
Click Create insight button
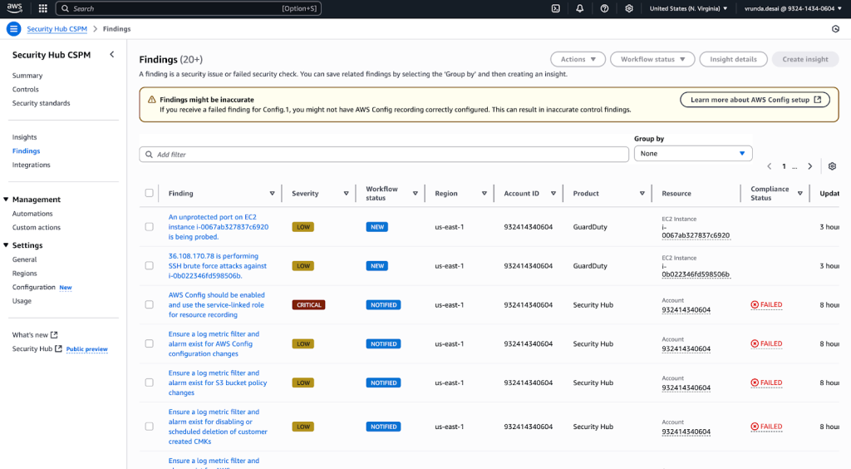tap(805, 59)
